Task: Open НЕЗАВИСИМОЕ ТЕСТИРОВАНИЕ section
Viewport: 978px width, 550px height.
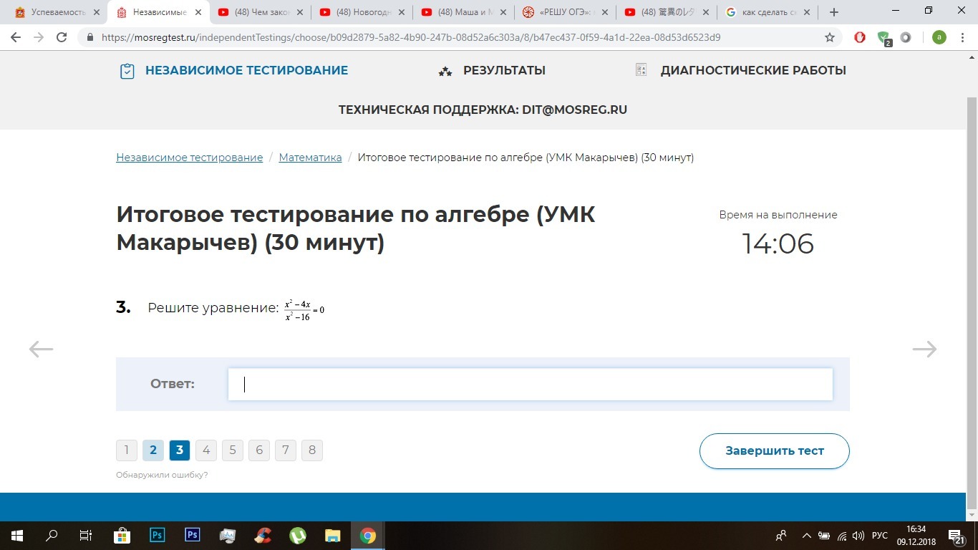Action: point(233,70)
